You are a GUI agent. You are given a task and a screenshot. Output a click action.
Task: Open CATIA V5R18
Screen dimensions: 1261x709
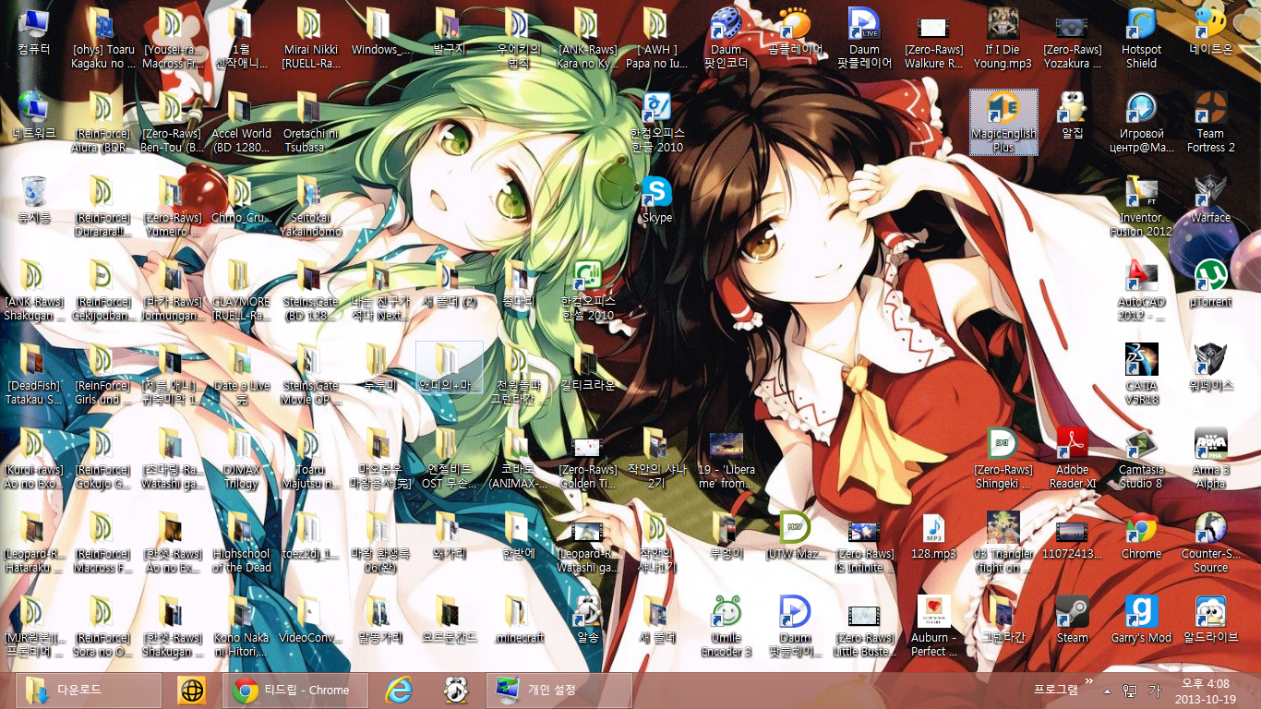click(x=1141, y=360)
